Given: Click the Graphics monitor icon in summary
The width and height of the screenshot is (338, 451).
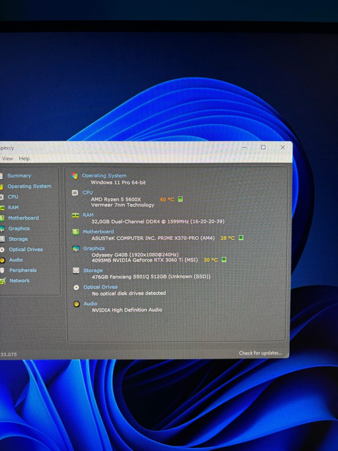Looking at the screenshot, I should tap(76, 249).
